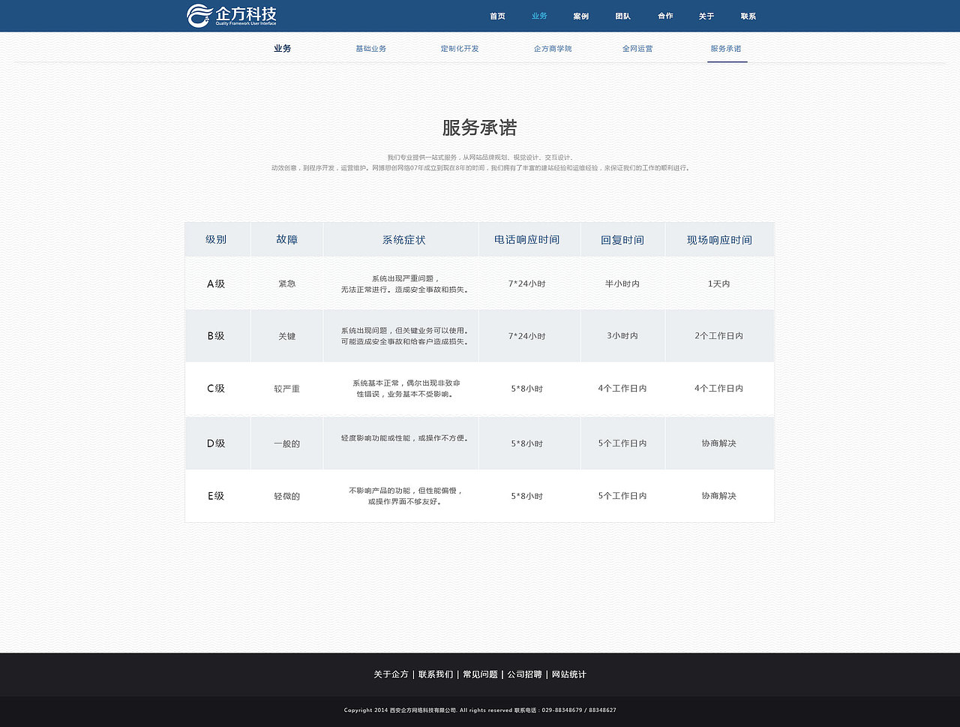This screenshot has height=727, width=960.
Task: Go to 首页 in top navigation
Action: click(x=497, y=17)
